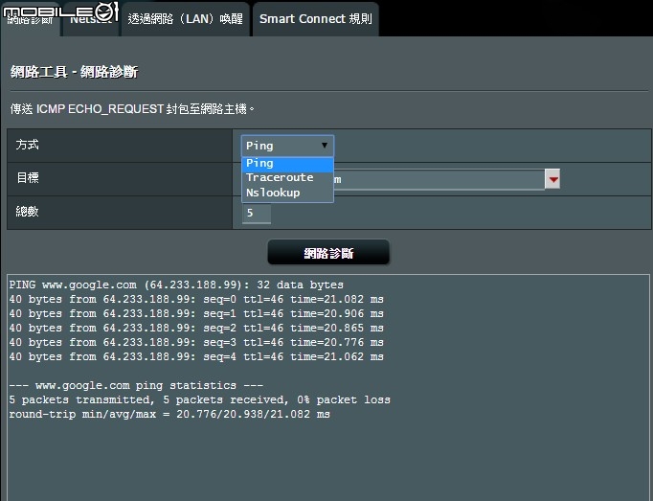Click the 'PING www.google.com (64.233.188.99)' header line

click(x=176, y=285)
